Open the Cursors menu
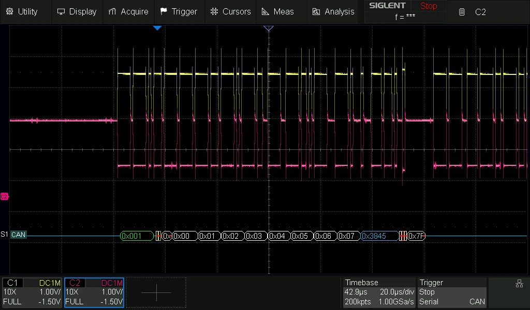Viewport: 530px width, 310px height. (230, 11)
